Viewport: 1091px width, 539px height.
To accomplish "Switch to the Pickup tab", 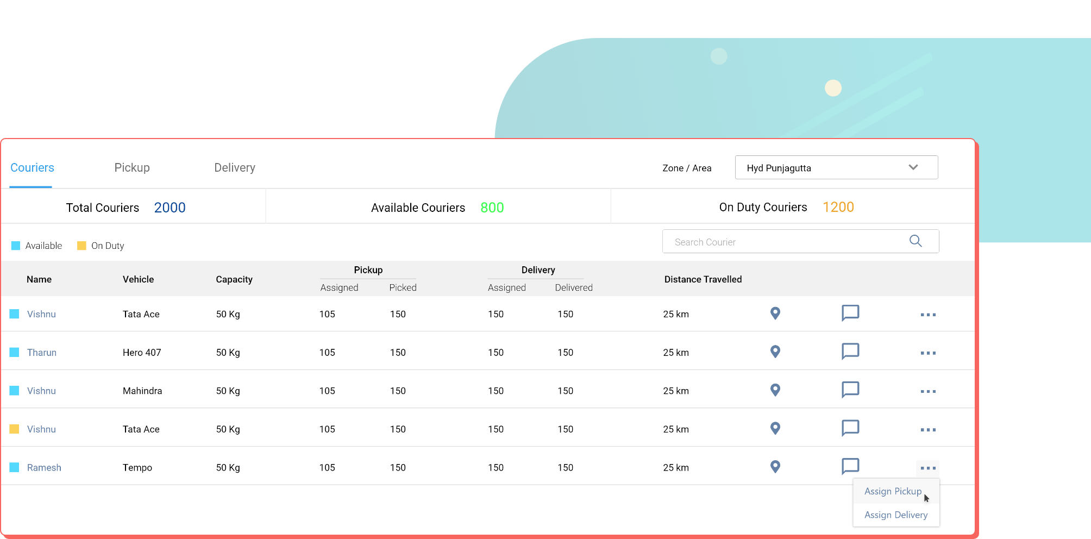I will (x=132, y=168).
